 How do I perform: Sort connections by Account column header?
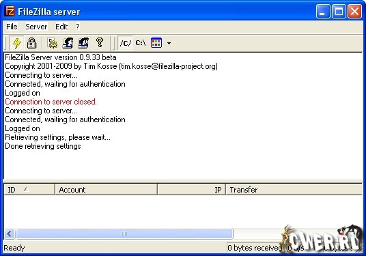tap(107, 190)
